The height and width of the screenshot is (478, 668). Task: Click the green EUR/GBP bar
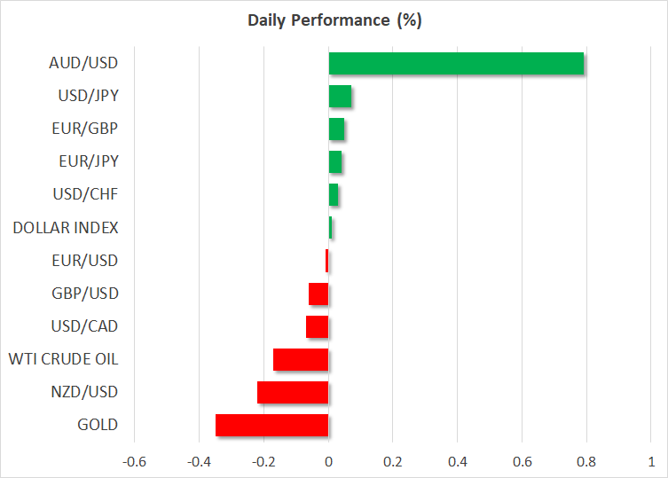[x=336, y=129]
